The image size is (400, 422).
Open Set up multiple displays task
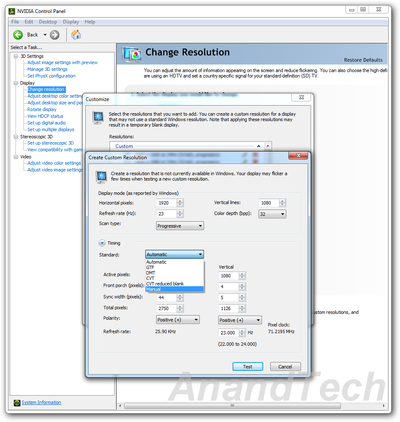tap(51, 130)
